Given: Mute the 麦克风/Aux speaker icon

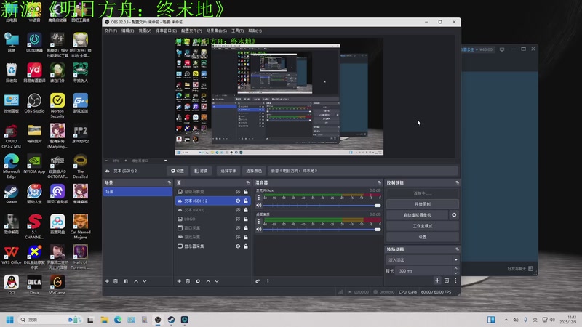Looking at the screenshot, I should pyautogui.click(x=259, y=206).
